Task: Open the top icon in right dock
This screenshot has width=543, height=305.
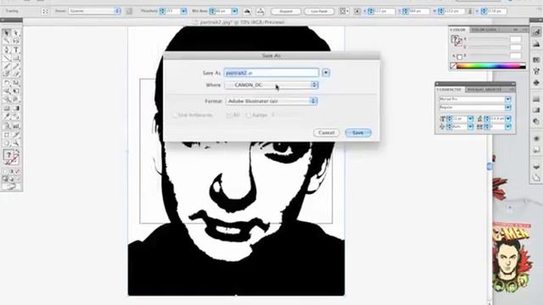Action: pyautogui.click(x=536, y=32)
